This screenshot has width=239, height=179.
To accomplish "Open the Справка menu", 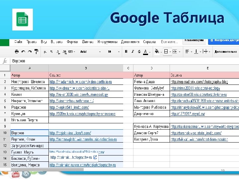I will click(149, 42).
